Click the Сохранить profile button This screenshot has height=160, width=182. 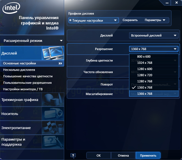(x=130, y=20)
